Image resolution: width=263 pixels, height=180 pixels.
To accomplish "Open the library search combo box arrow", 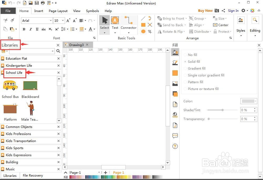I will pos(53,51).
